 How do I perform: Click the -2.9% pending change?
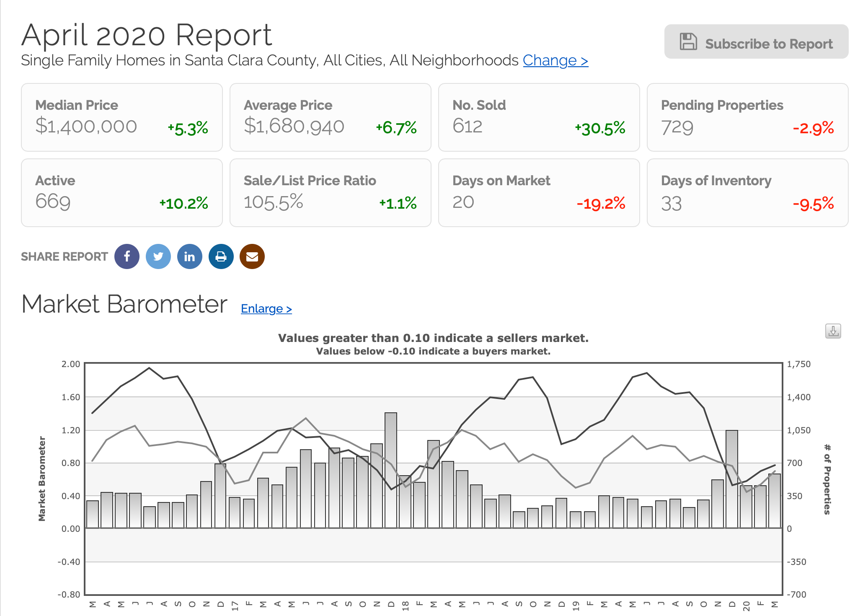pos(813,128)
